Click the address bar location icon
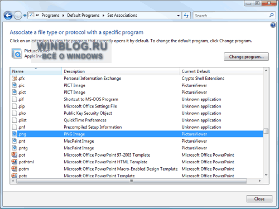The width and height of the screenshot is (279, 209). 31,15
